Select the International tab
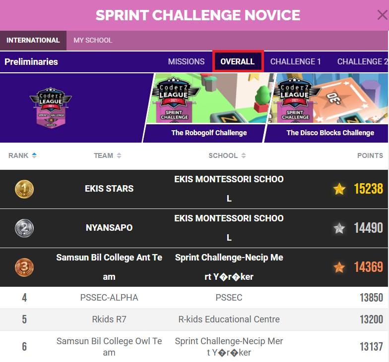This screenshot has height=362, width=389. coord(33,41)
